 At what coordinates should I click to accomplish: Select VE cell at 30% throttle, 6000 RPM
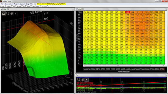(x=147, y=50)
